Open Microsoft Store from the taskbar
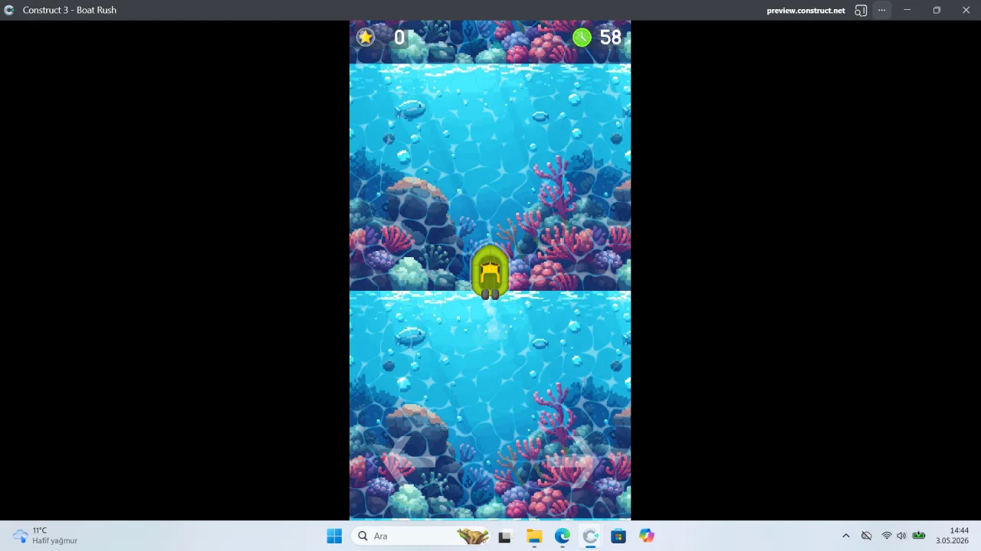 (618, 536)
